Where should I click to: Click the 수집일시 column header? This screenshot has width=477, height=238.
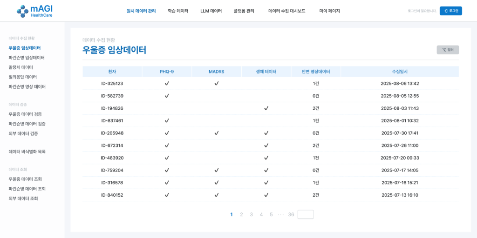coord(399,72)
